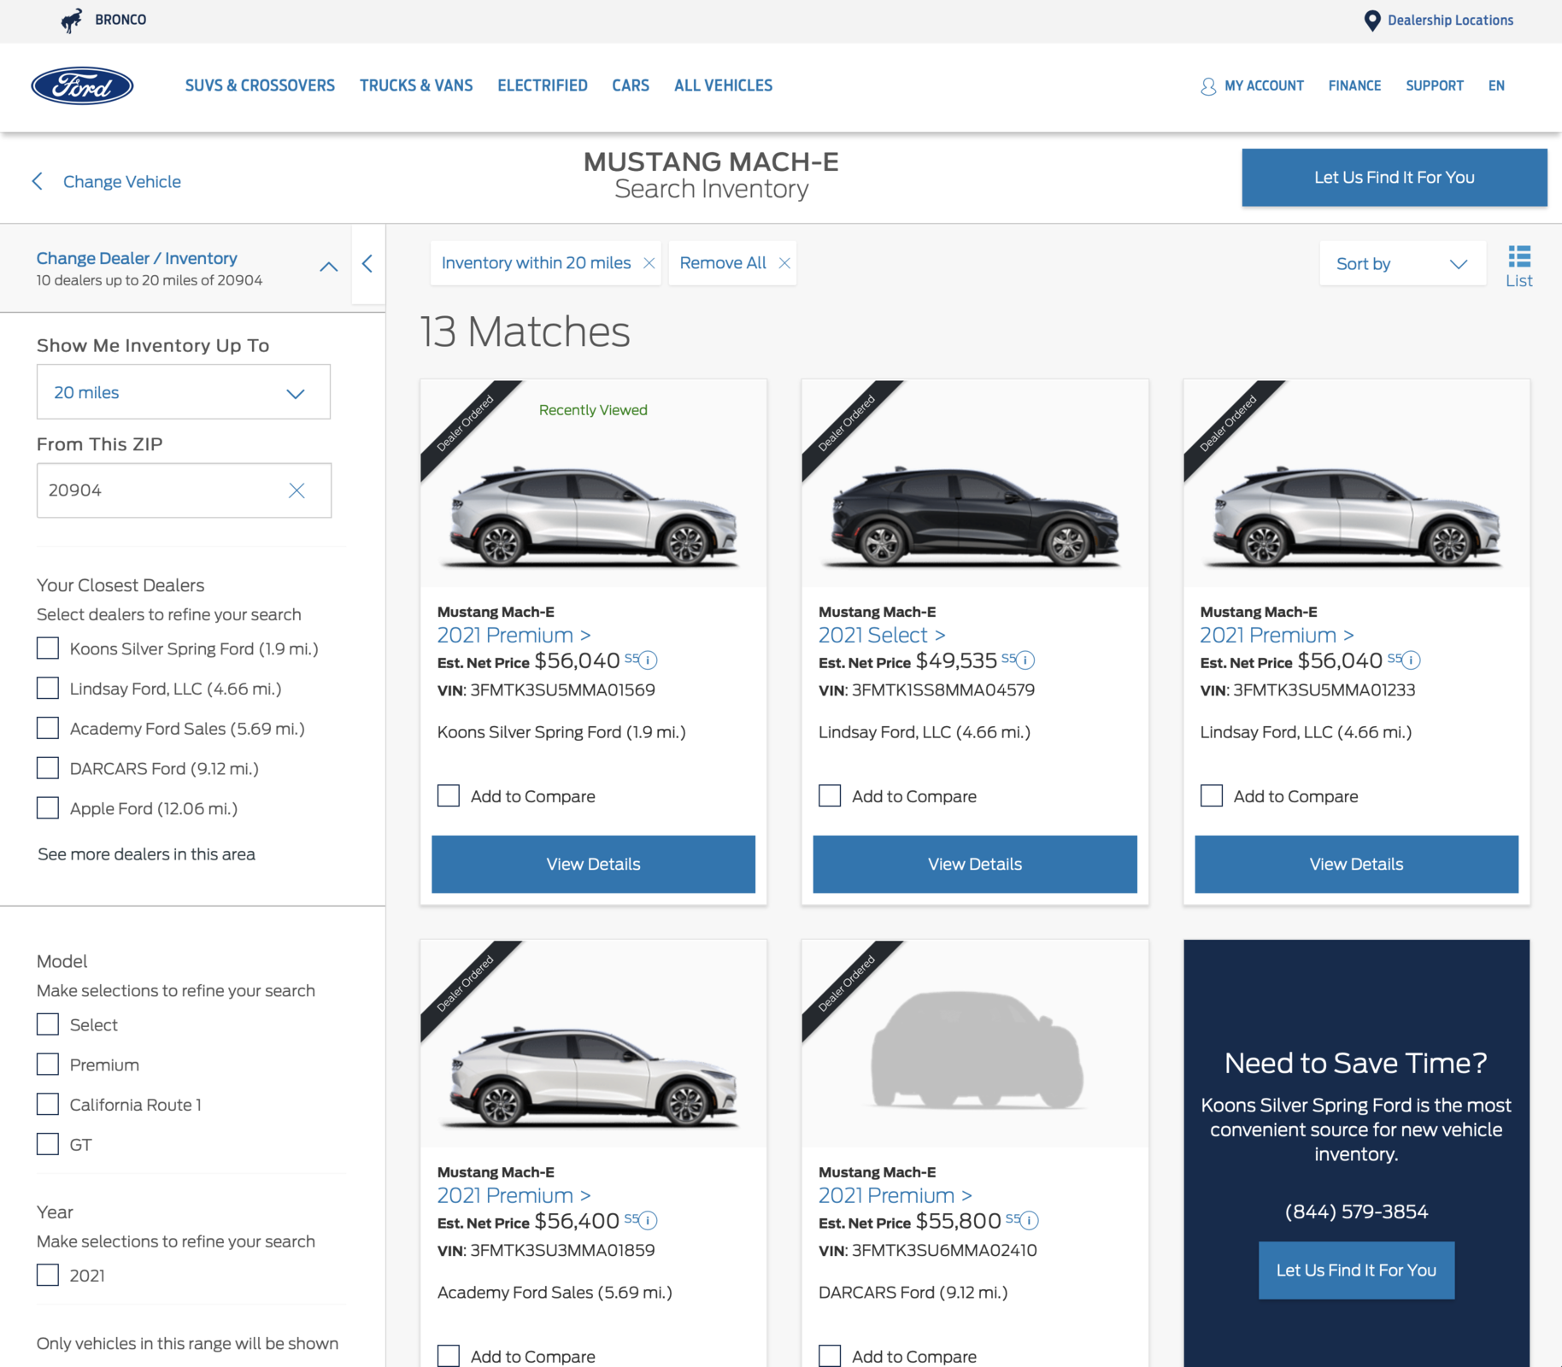The width and height of the screenshot is (1562, 1367).
Task: Remove the 'Inventory within 20 miles' filter
Action: click(648, 263)
